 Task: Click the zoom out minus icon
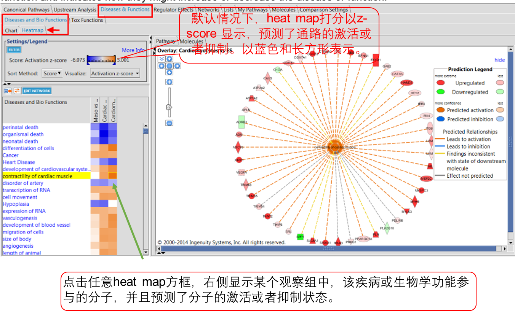tap(169, 123)
